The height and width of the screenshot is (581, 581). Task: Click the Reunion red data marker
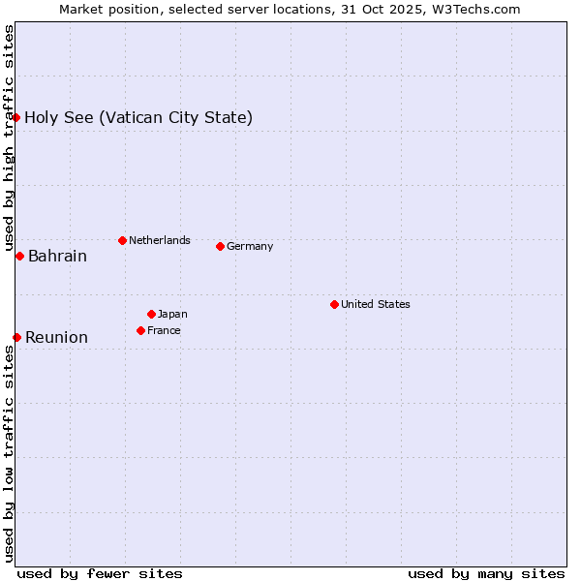(16, 337)
